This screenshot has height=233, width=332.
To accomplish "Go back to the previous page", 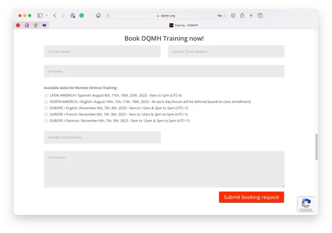I will tap(55, 16).
